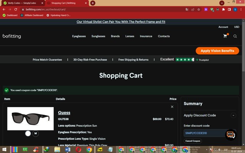Click the search magnifier icon in header
The image size is (245, 153).
click(x=235, y=36)
